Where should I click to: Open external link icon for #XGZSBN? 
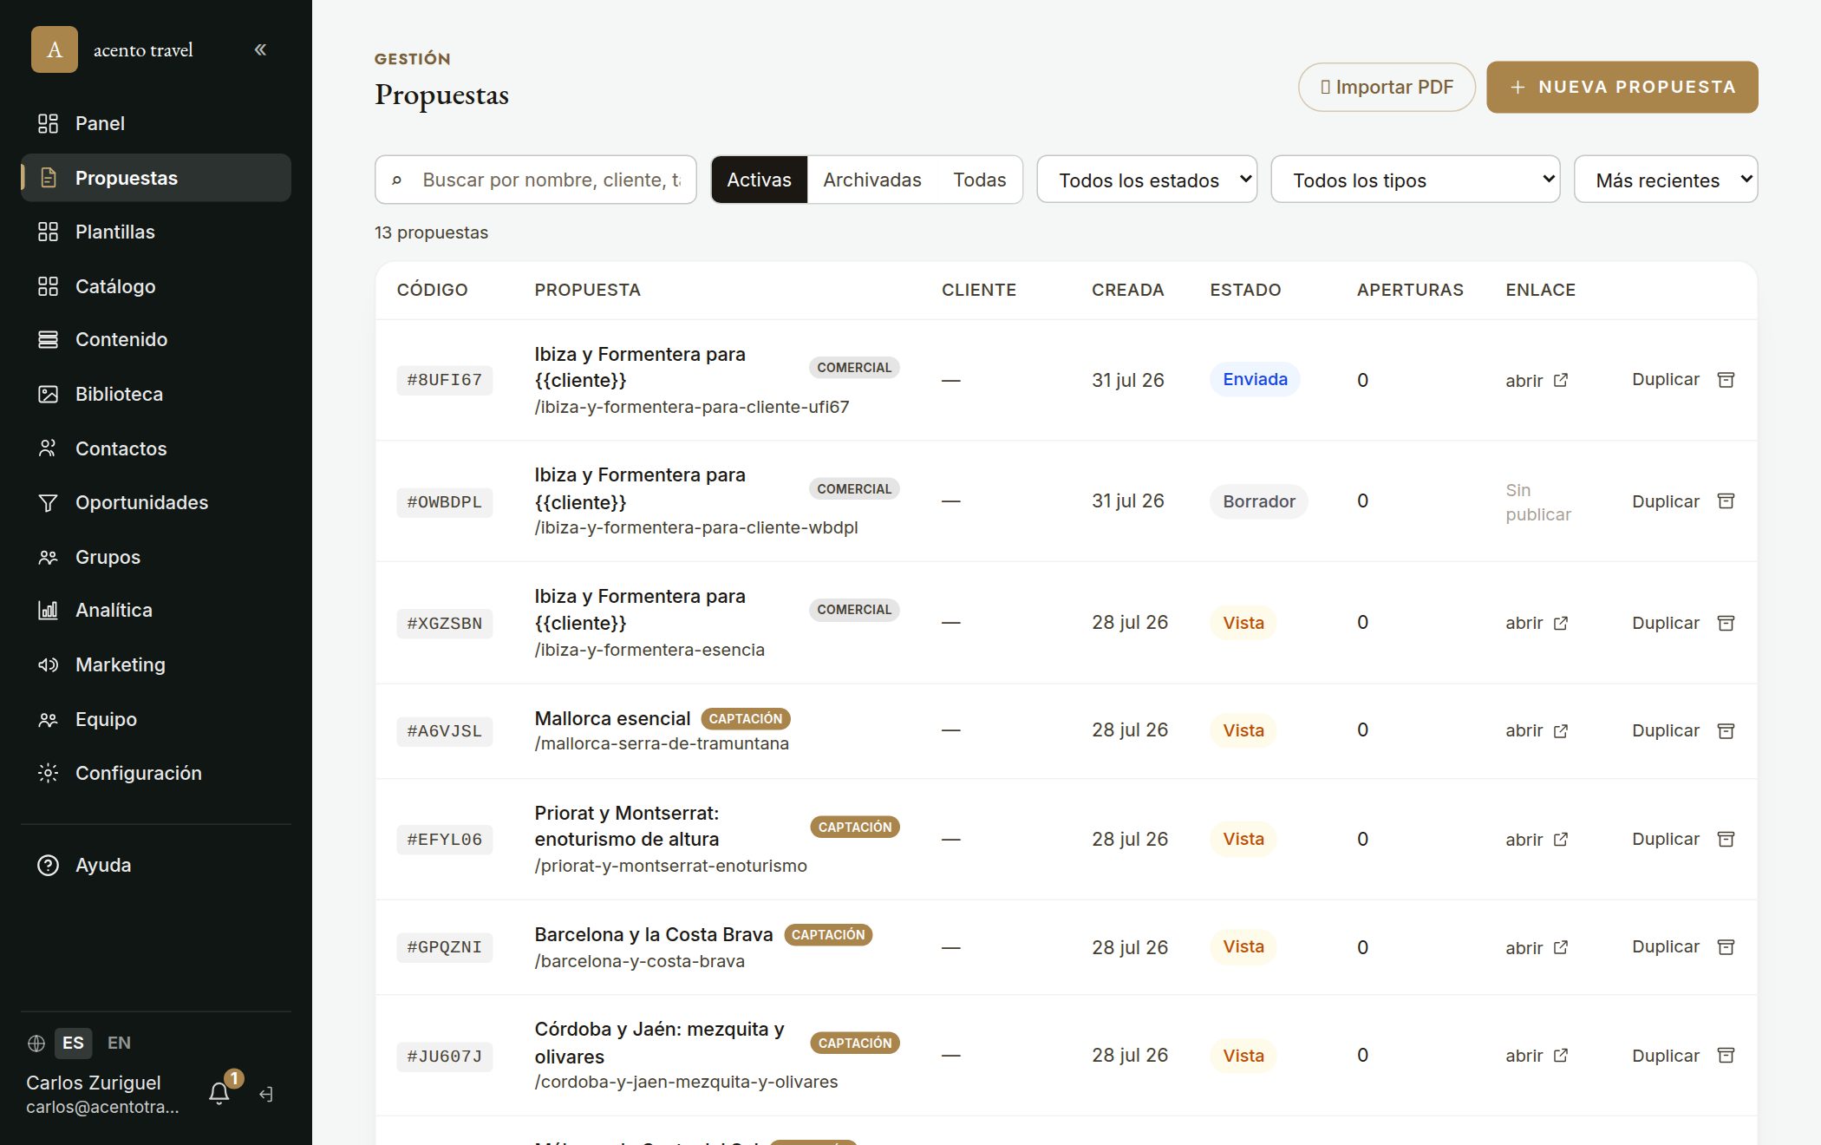coord(1561,623)
